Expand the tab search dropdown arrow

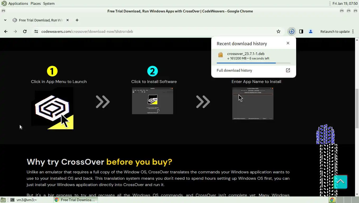(5, 20)
